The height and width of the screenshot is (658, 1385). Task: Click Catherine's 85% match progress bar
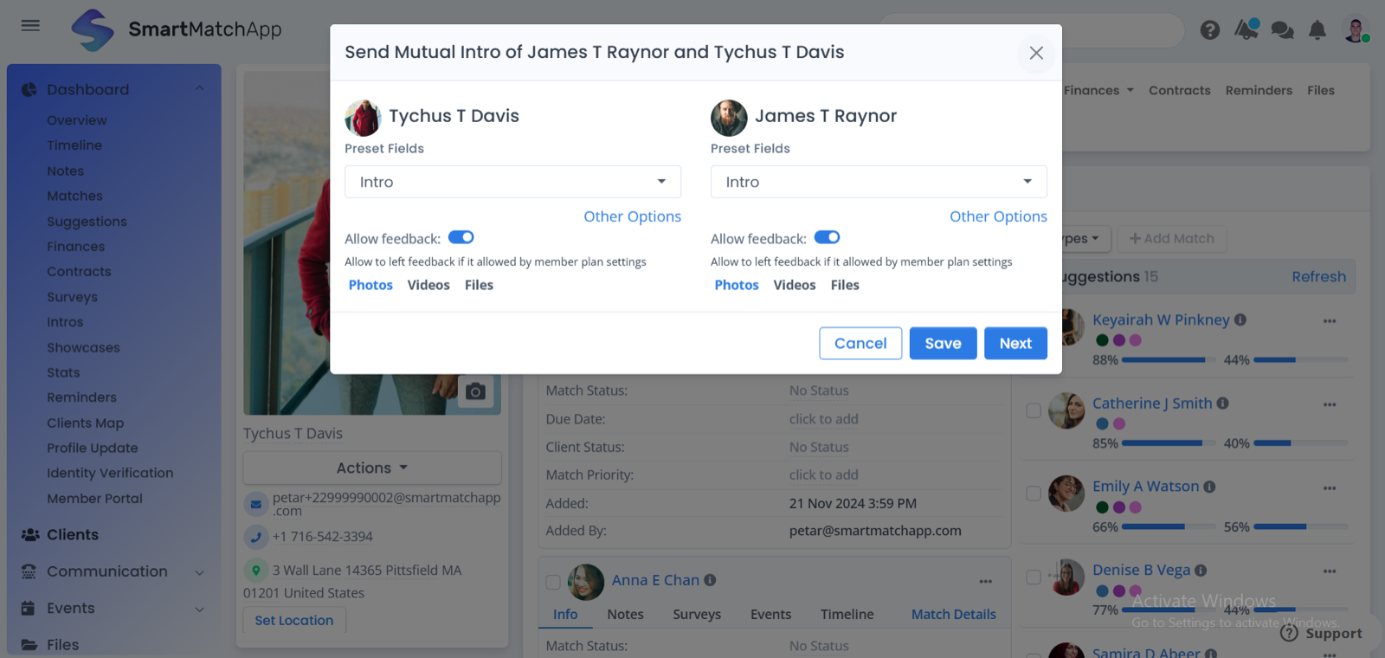pyautogui.click(x=1170, y=443)
